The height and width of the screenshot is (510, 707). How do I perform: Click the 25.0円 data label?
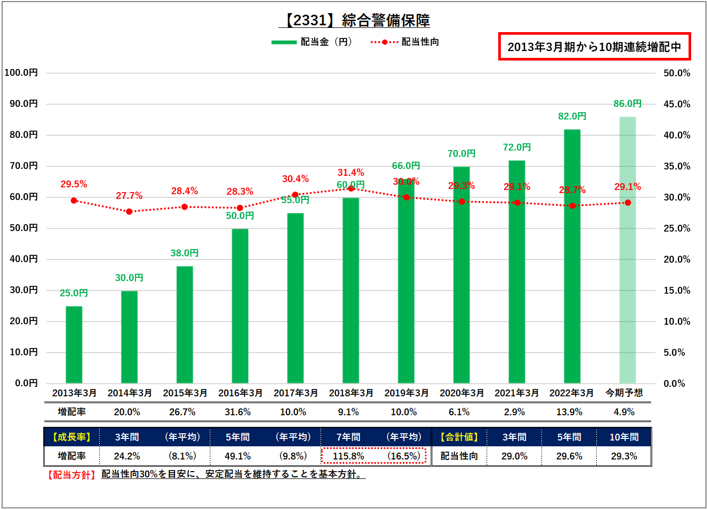pyautogui.click(x=74, y=293)
